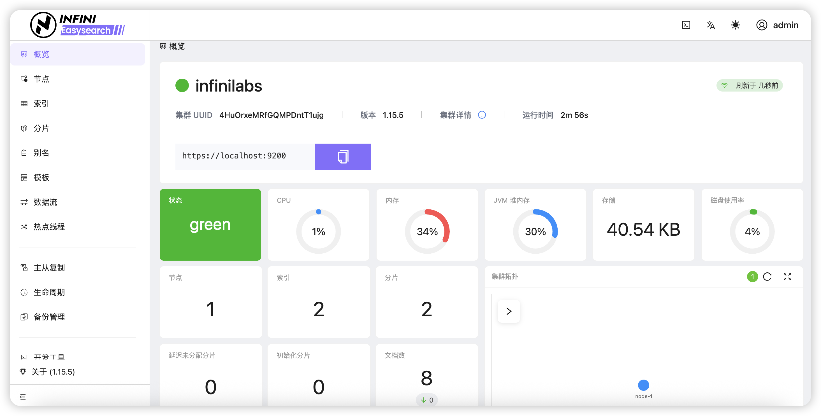This screenshot has height=416, width=821.
Task: Click the 集群详情 info icon
Action: pyautogui.click(x=482, y=115)
